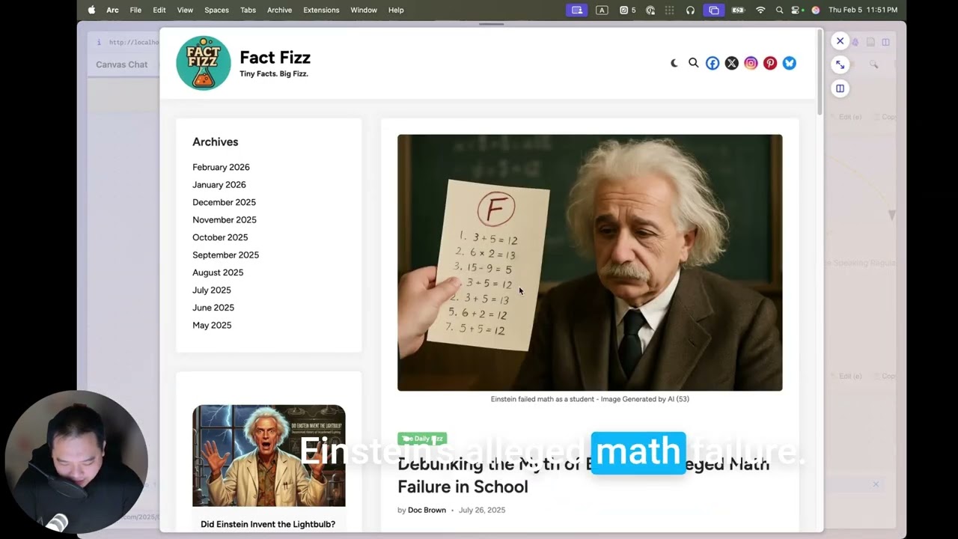Click the keyboard input 'A' menu bar icon
Screen dimensions: 958x539
pos(602,10)
